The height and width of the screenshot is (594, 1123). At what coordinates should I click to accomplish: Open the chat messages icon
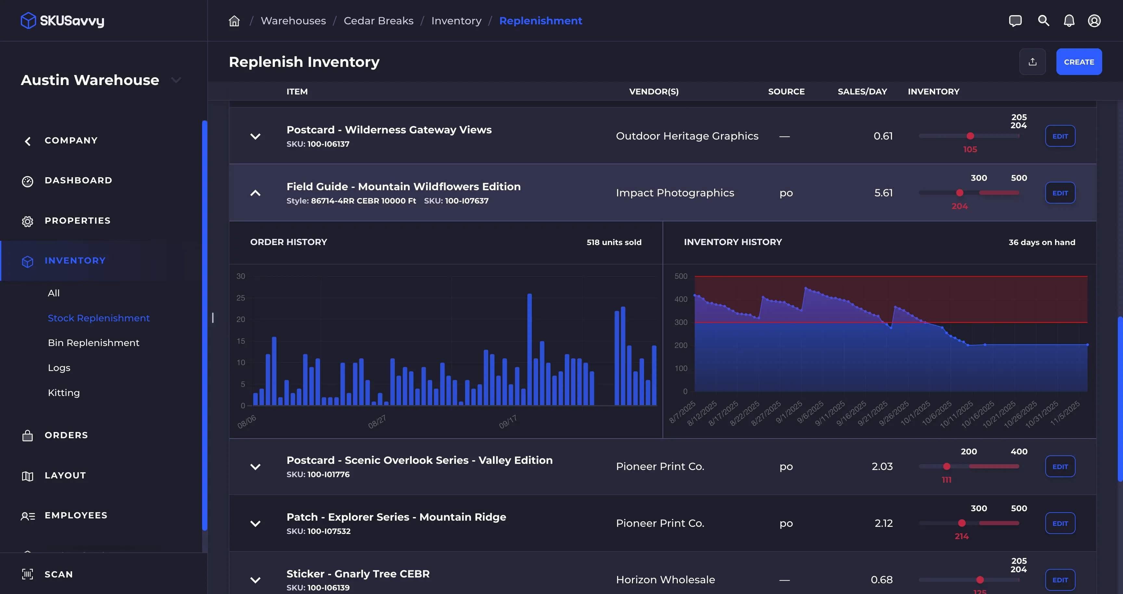point(1015,20)
